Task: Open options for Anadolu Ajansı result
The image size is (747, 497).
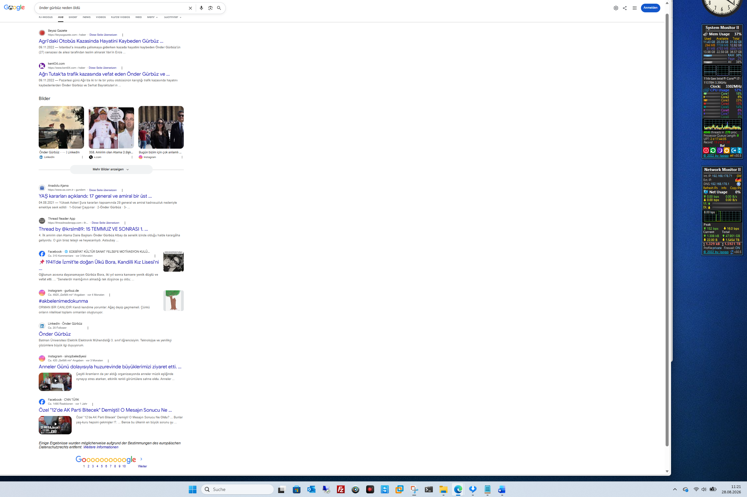Action: 122,190
